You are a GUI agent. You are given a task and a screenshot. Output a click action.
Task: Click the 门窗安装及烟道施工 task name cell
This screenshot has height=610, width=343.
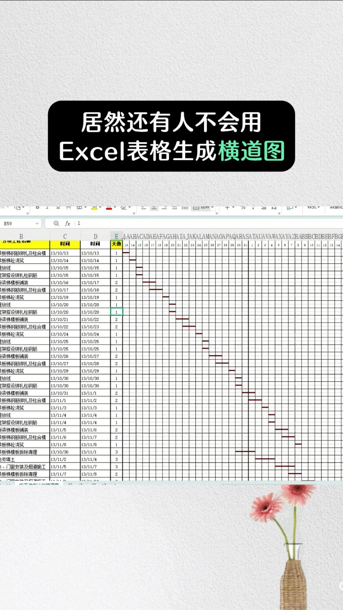(25, 467)
